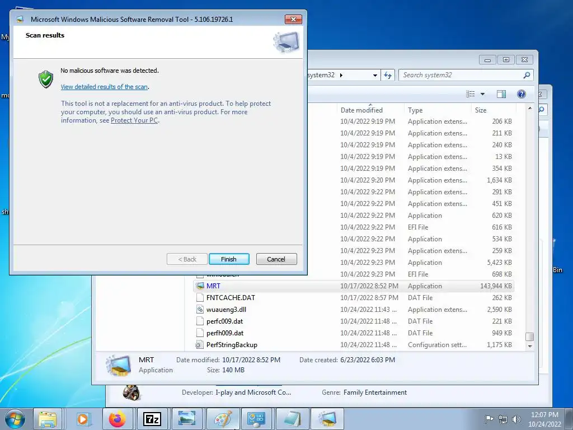The width and height of the screenshot is (573, 430).
Task: Click the perfh009.dat file icon
Action: tap(200, 333)
